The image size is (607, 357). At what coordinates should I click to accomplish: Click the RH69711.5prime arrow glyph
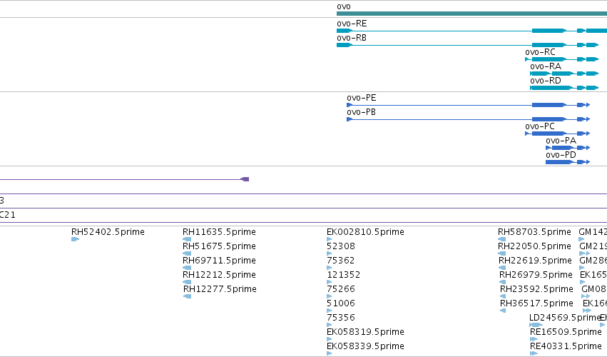187,268
